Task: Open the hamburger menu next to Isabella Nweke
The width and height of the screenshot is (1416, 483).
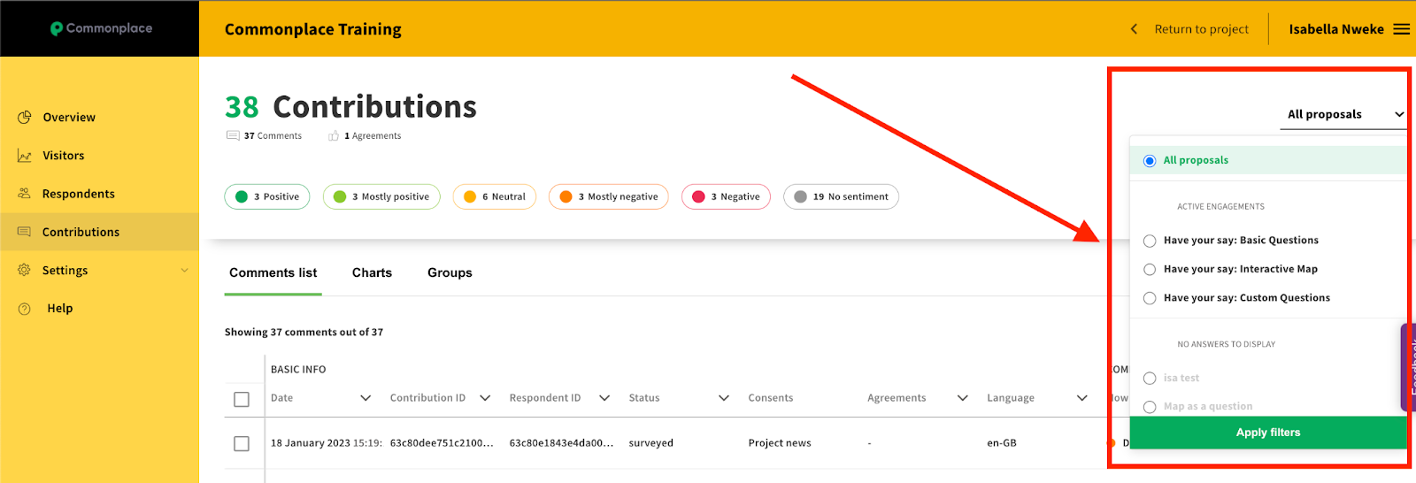Action: pyautogui.click(x=1402, y=29)
